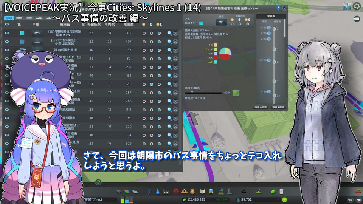Open the Parks and Plazas menu
This screenshot has width=363, height=204.
pyautogui.click(x=221, y=192)
